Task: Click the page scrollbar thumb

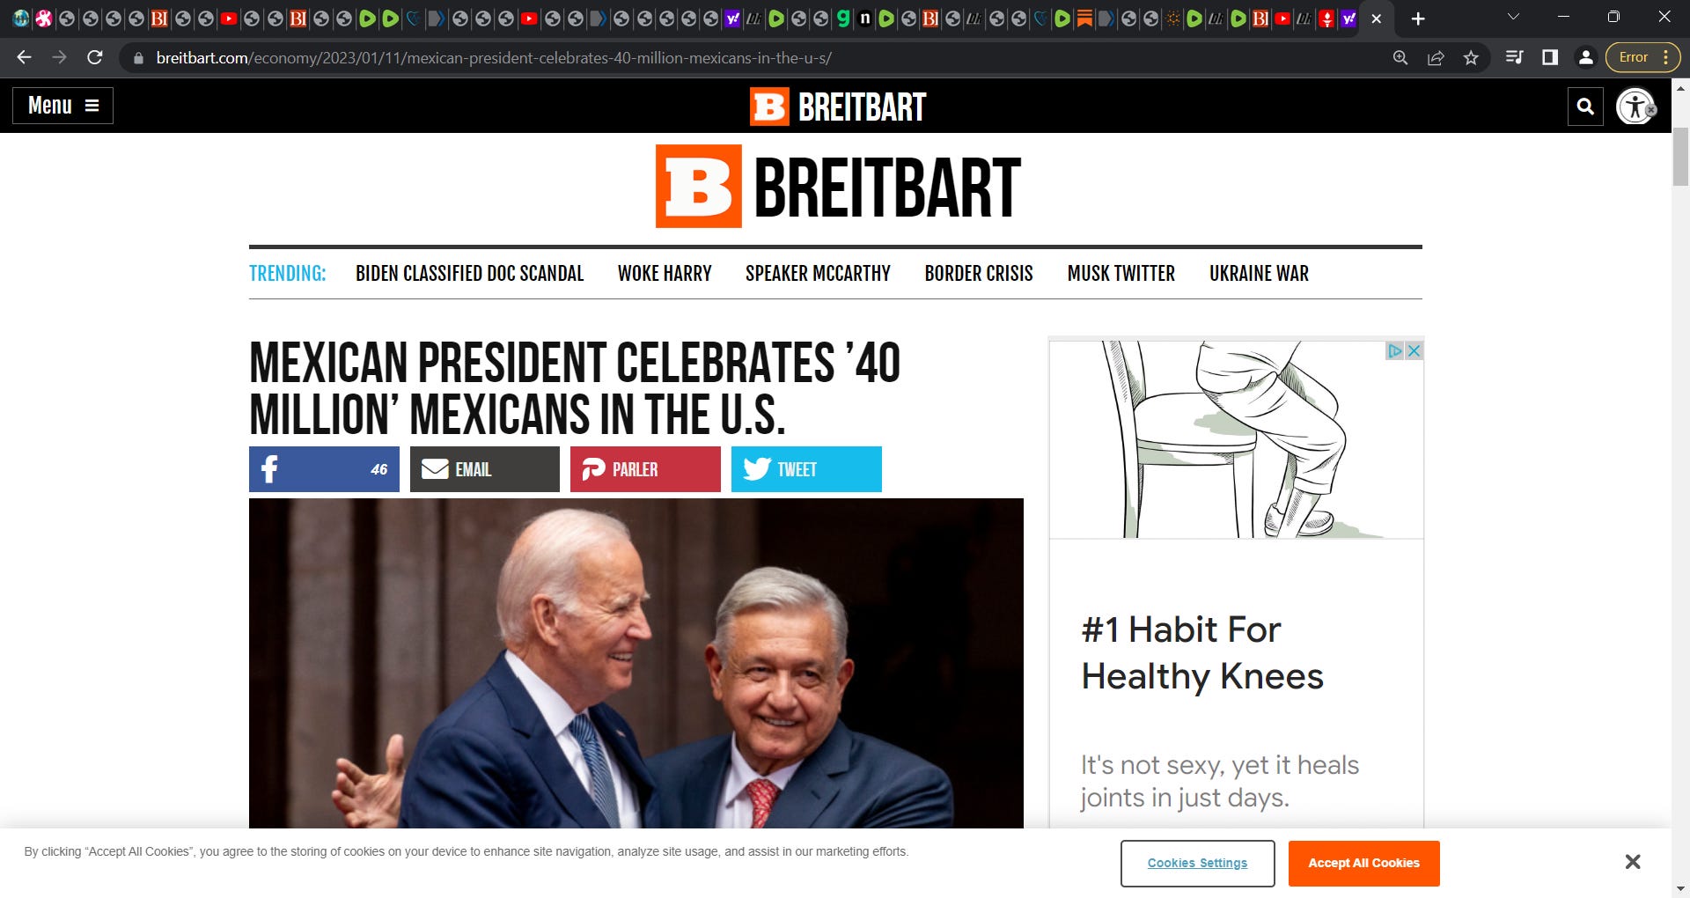Action: coord(1680,156)
